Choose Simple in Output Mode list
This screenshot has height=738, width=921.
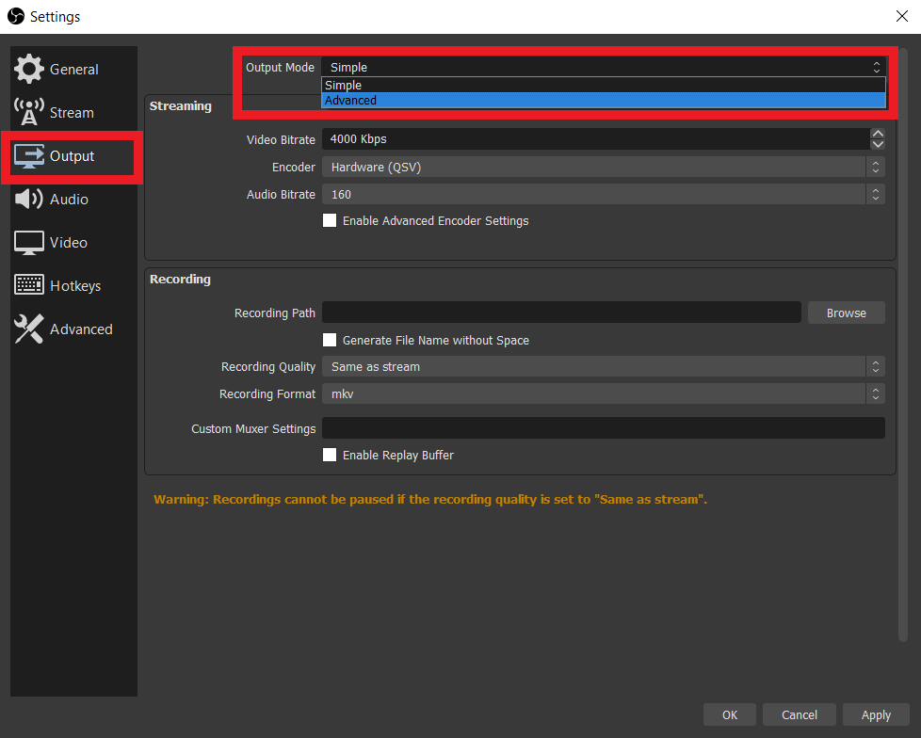coord(603,86)
